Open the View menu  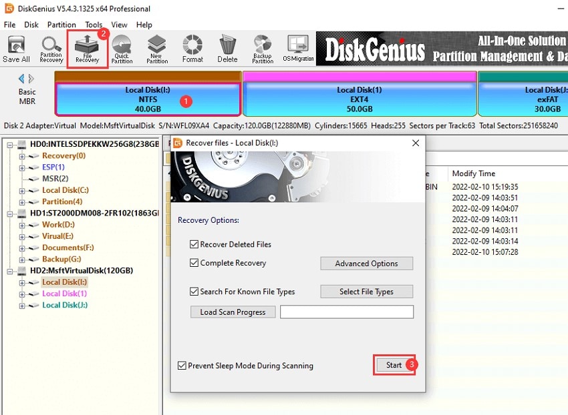[119, 25]
